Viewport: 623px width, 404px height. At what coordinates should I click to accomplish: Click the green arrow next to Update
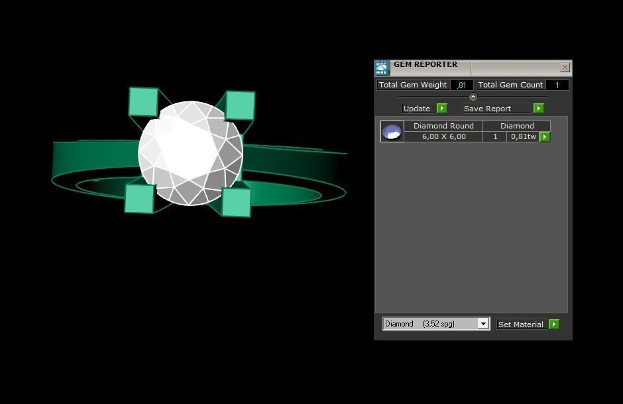click(442, 109)
